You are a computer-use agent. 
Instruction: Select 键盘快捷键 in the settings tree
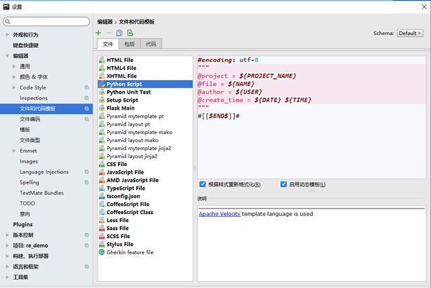[x=26, y=45]
